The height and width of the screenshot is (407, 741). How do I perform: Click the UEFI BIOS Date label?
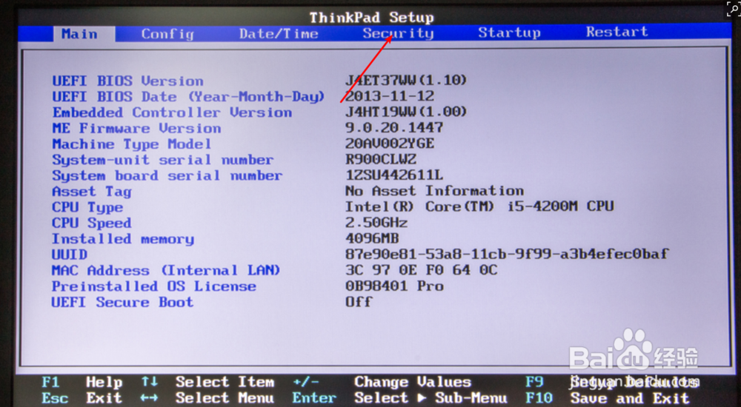(188, 97)
